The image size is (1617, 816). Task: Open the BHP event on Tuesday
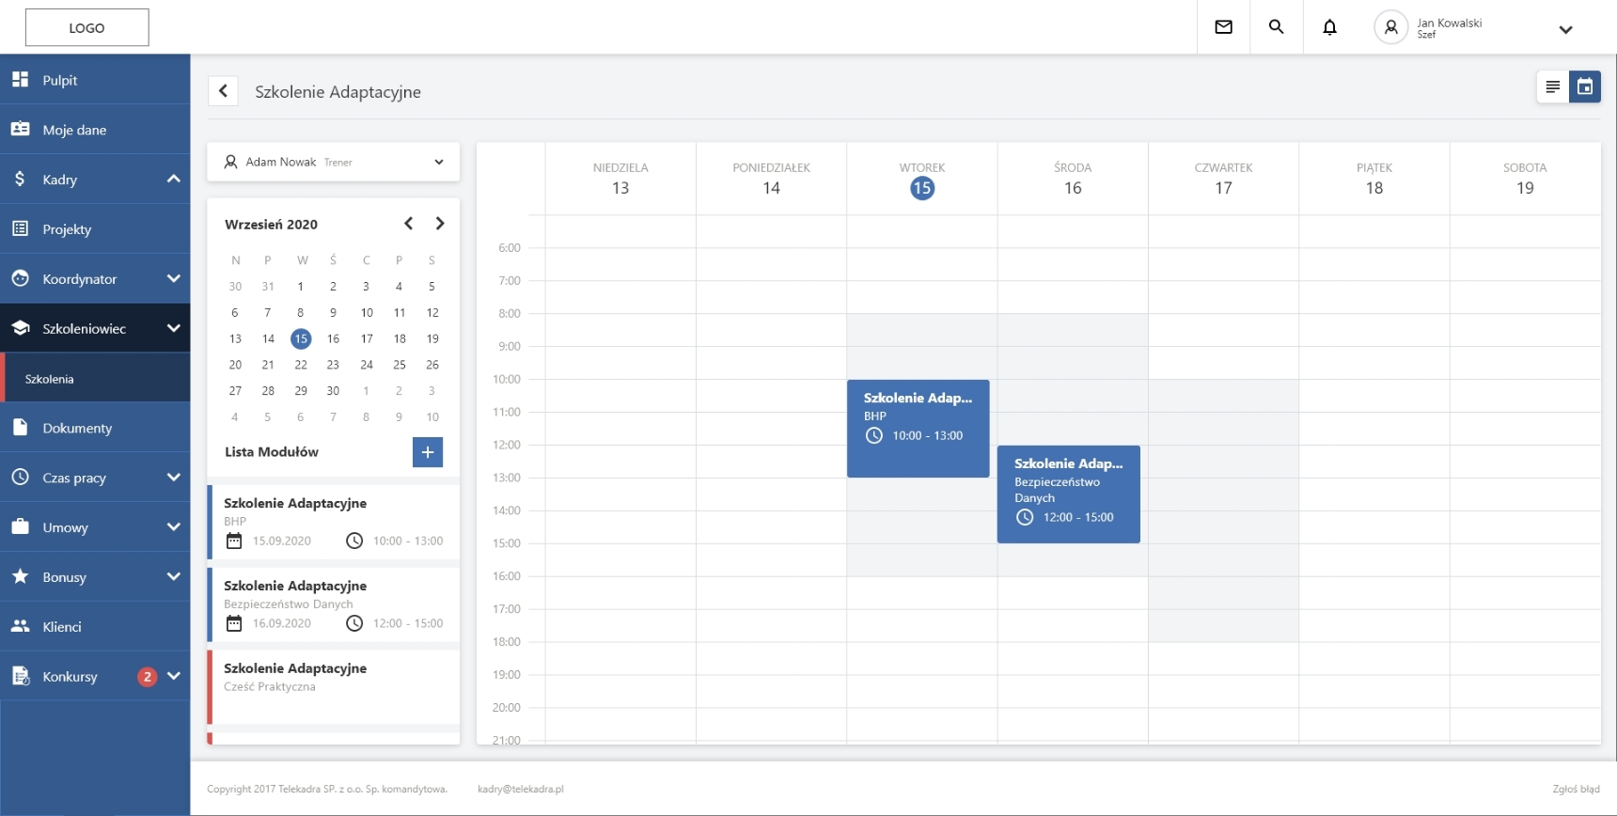(918, 428)
